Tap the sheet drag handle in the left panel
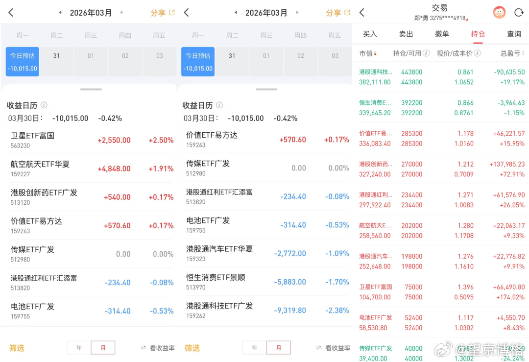The image size is (529, 362). pos(91,90)
